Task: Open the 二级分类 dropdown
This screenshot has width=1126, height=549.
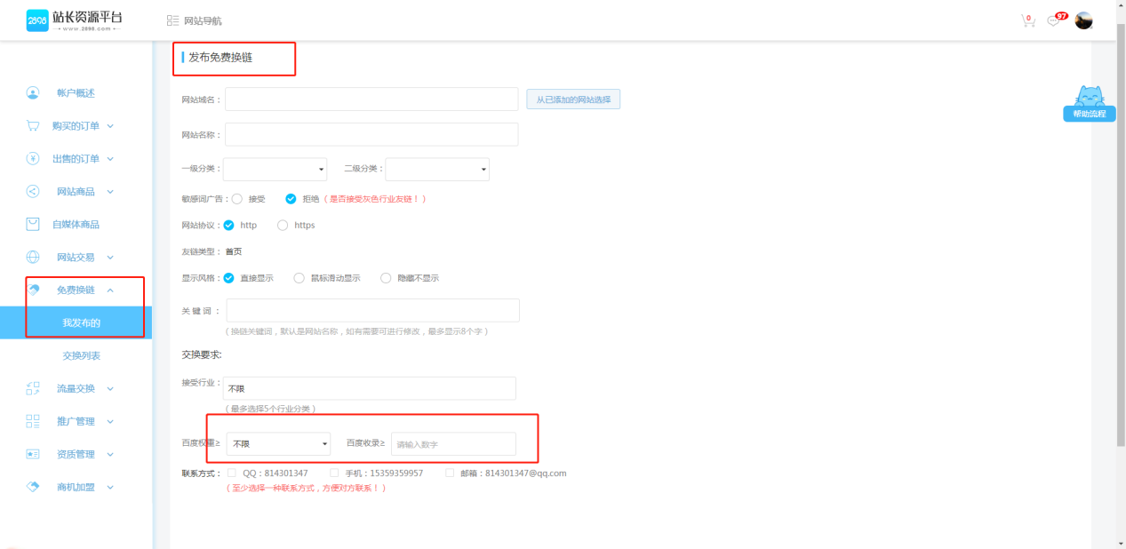Action: coord(436,169)
